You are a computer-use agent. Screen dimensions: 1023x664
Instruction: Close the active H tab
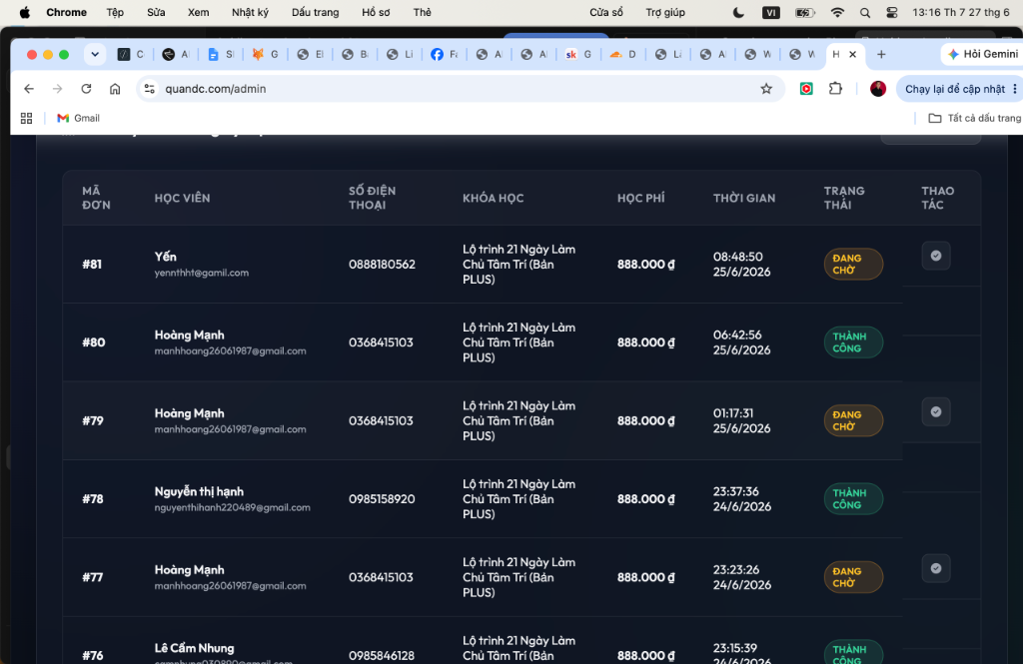coord(853,55)
